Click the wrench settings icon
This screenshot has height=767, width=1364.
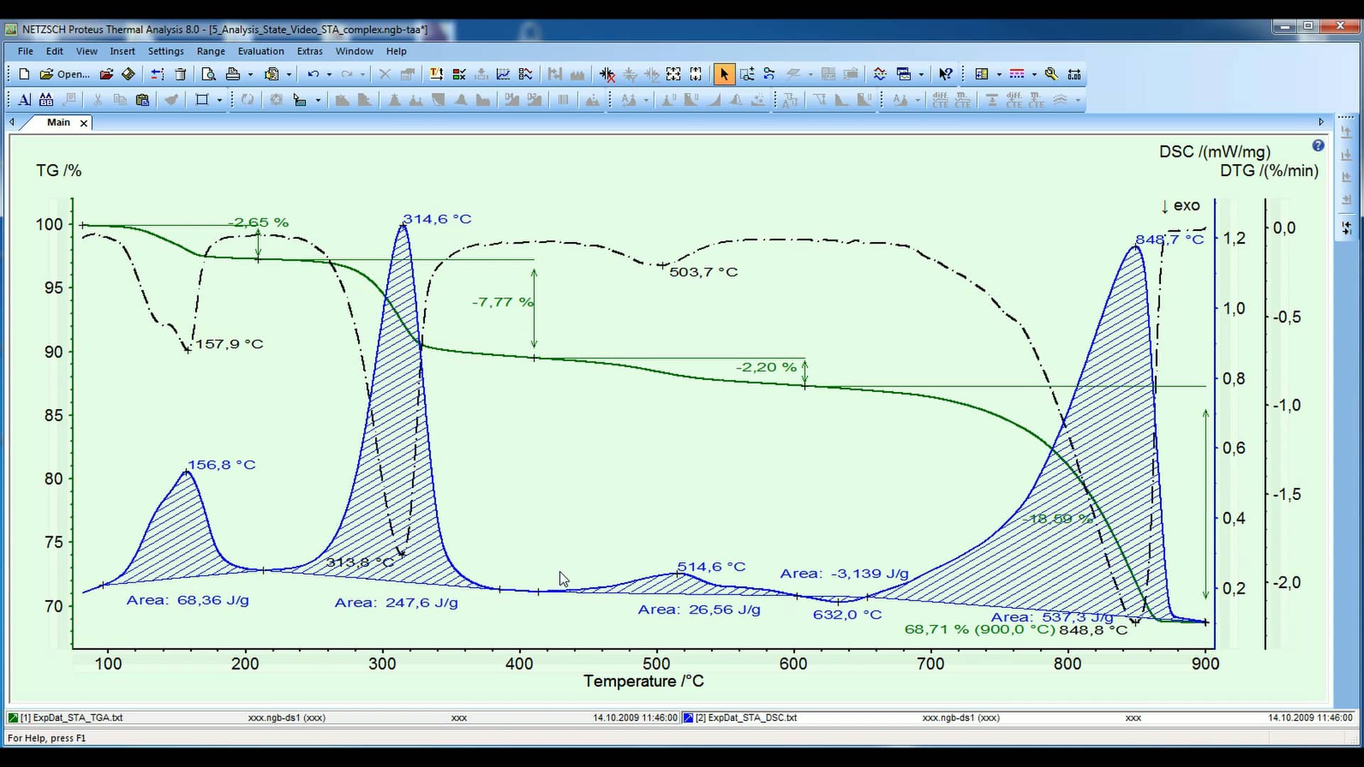pyautogui.click(x=1052, y=74)
